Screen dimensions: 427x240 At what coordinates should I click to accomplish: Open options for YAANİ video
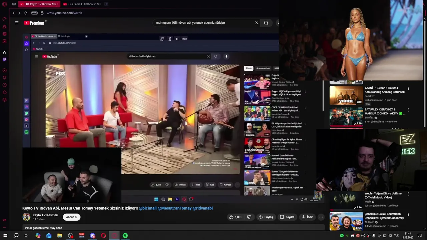coord(408,89)
